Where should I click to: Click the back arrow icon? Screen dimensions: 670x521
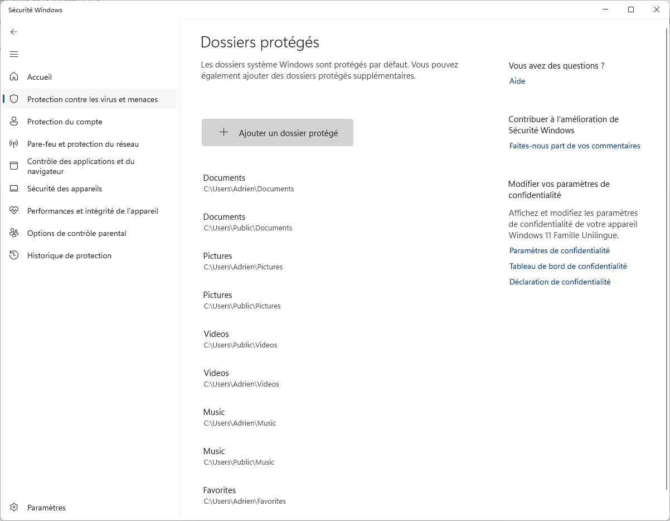14,32
